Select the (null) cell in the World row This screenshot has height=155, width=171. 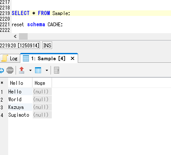click(x=42, y=99)
